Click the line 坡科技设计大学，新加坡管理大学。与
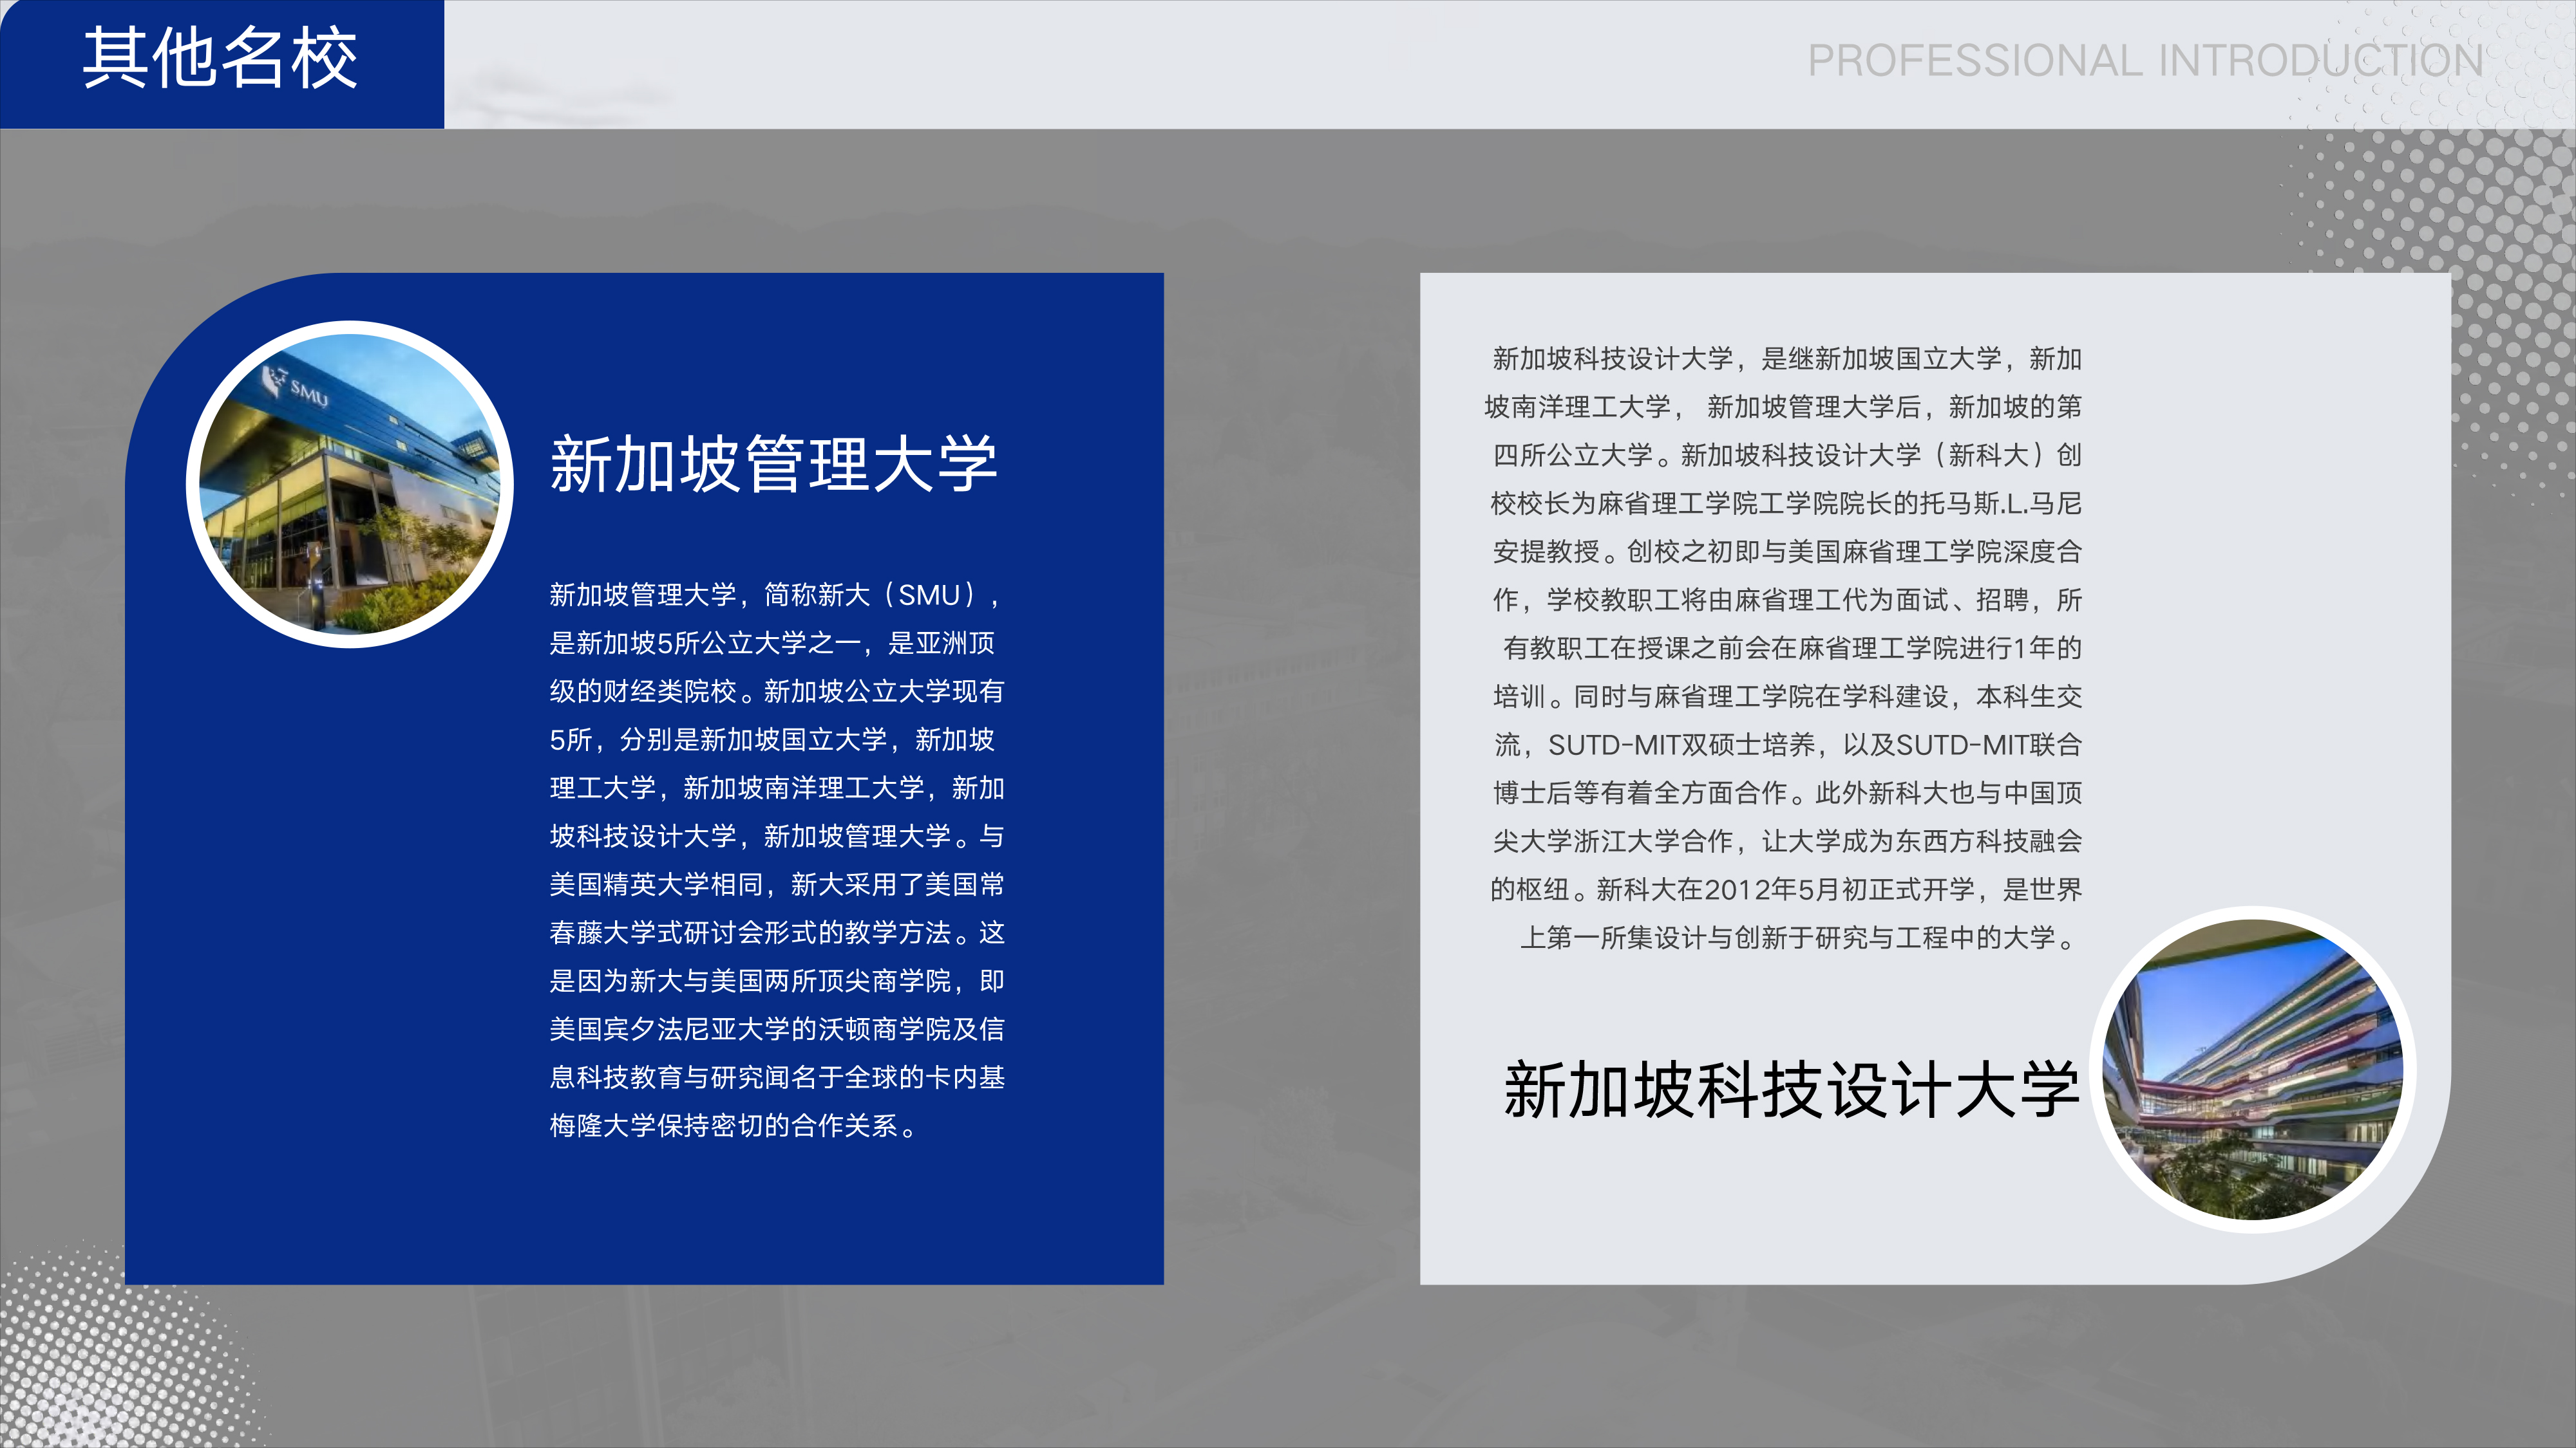This screenshot has width=2576, height=1448. point(777,835)
